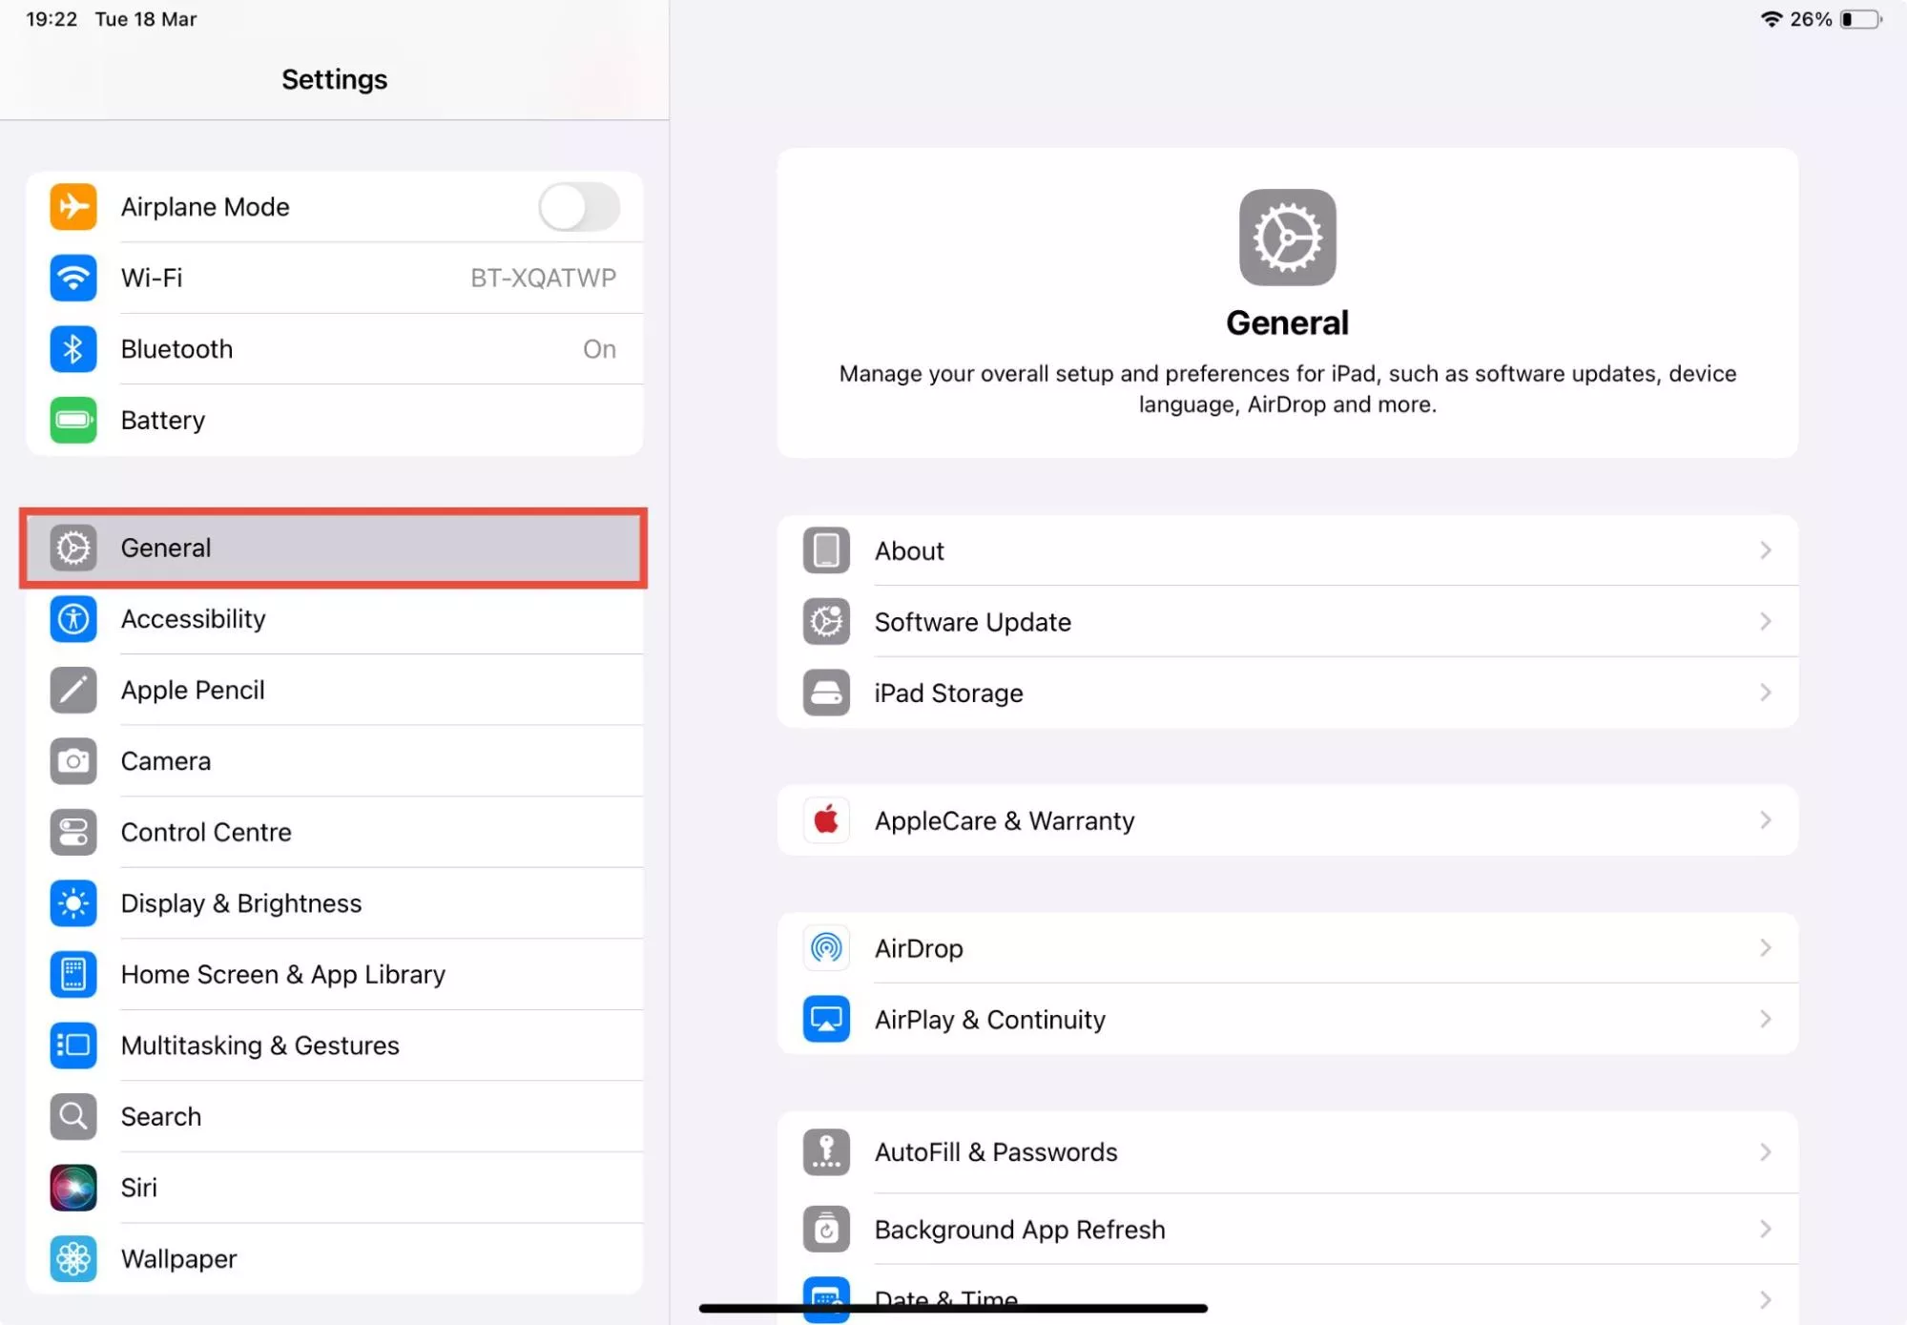Tap the Accessibility icon
Viewport: 1907px width, 1325px height.
[73, 619]
